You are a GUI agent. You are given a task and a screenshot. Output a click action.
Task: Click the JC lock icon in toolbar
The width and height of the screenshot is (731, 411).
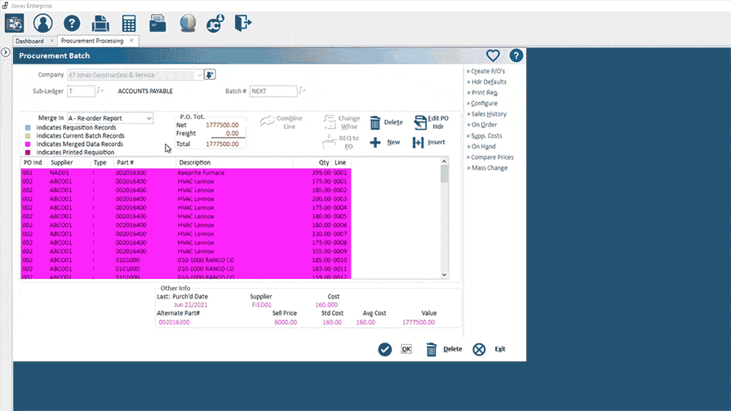(x=215, y=24)
